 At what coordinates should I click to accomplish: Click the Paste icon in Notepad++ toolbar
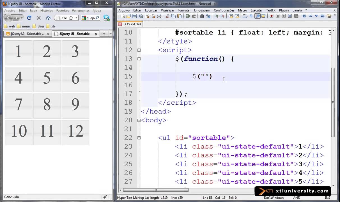tap(180, 16)
